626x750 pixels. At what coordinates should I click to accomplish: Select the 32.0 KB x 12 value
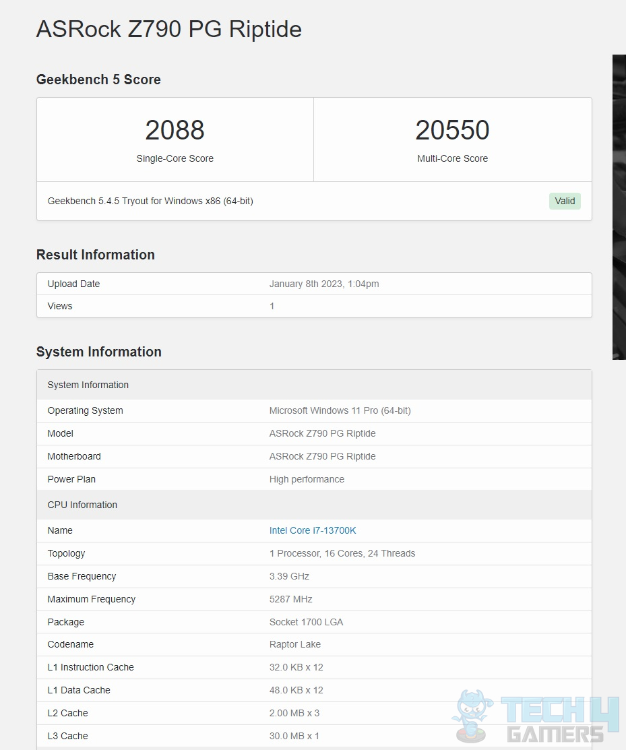point(296,667)
